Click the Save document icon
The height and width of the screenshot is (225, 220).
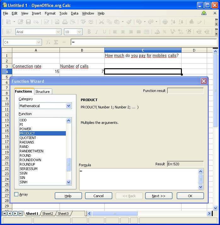(x=28, y=22)
